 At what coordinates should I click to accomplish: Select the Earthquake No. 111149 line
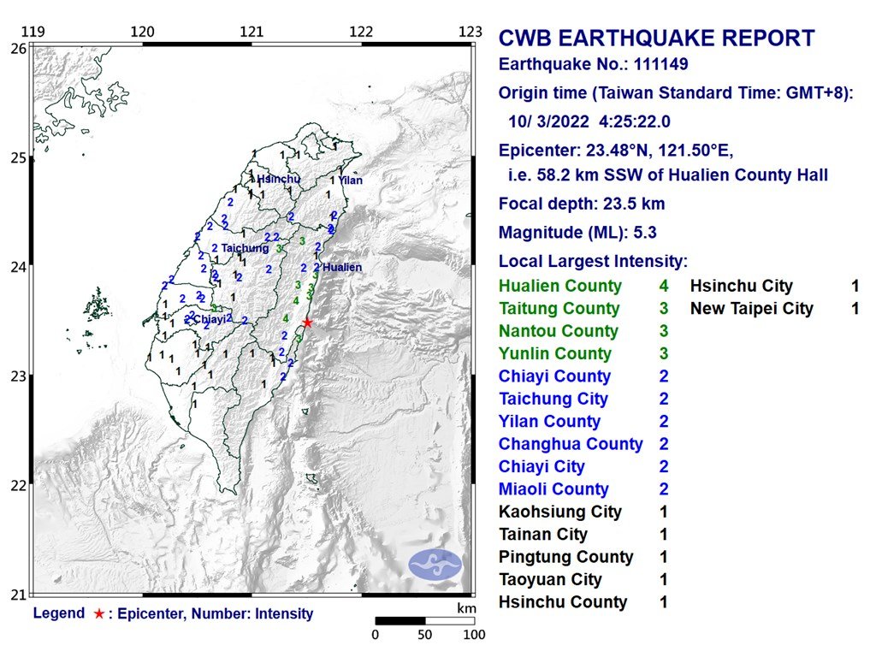click(594, 64)
